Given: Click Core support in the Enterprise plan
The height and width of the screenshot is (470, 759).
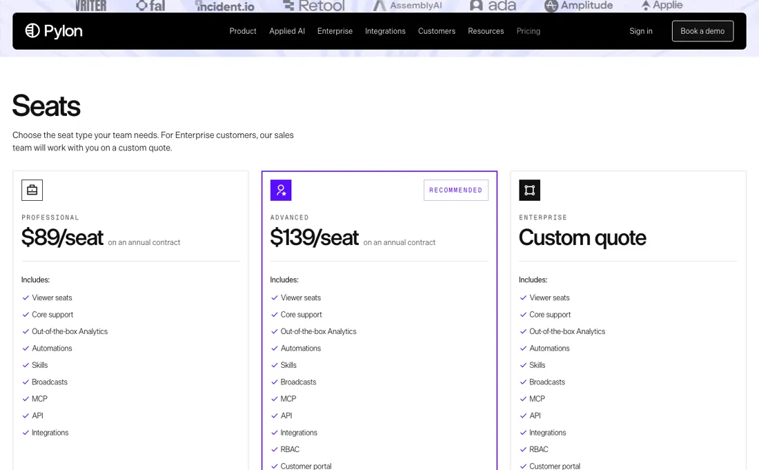Looking at the screenshot, I should [550, 315].
